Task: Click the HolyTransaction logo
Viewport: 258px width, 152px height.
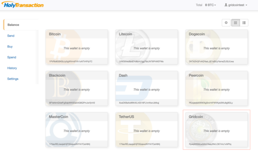Action: 22,4
